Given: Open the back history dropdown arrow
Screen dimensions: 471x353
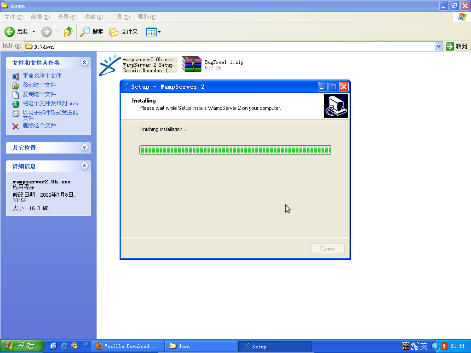Looking at the screenshot, I should tap(34, 32).
